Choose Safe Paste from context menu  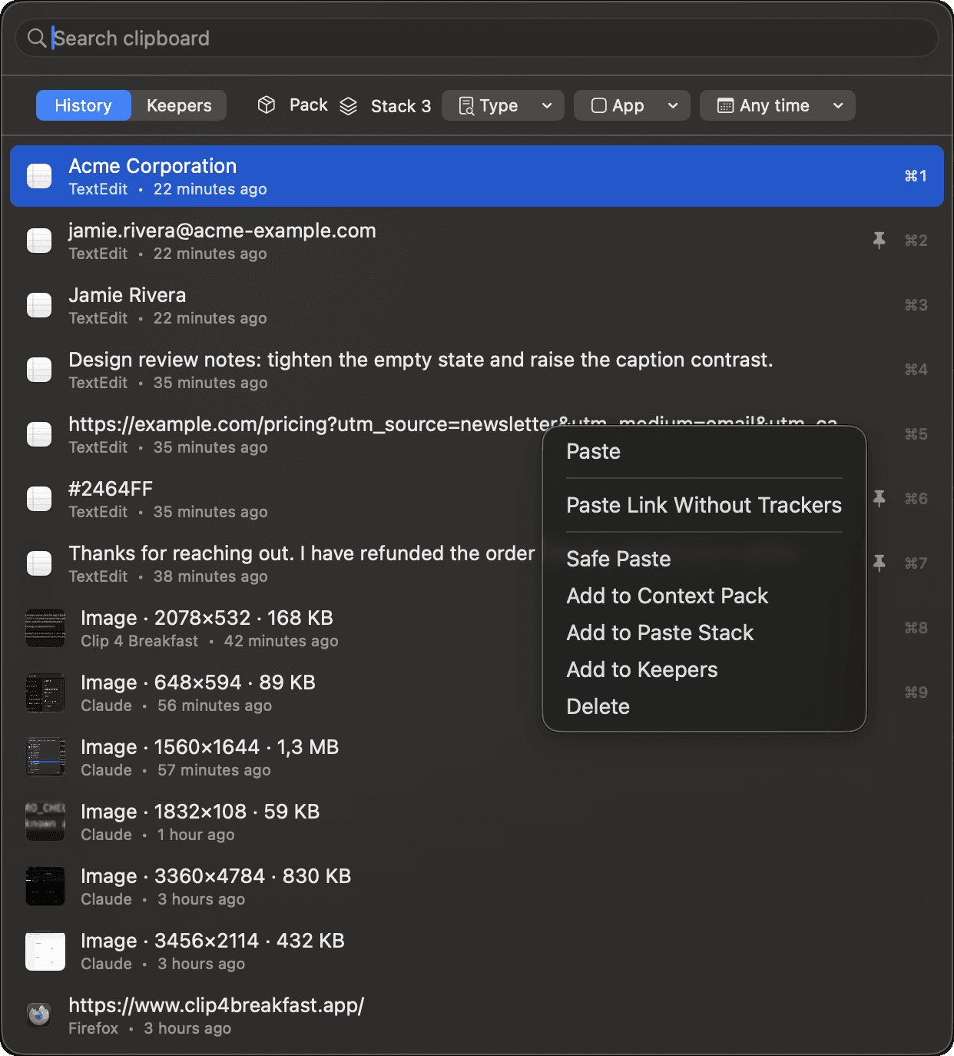(x=704, y=559)
